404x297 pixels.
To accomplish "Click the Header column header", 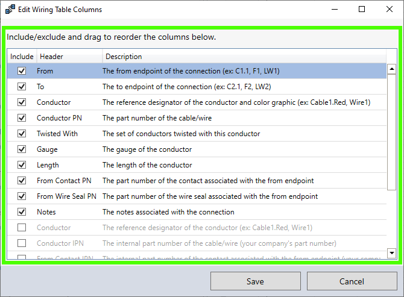I will [x=69, y=57].
